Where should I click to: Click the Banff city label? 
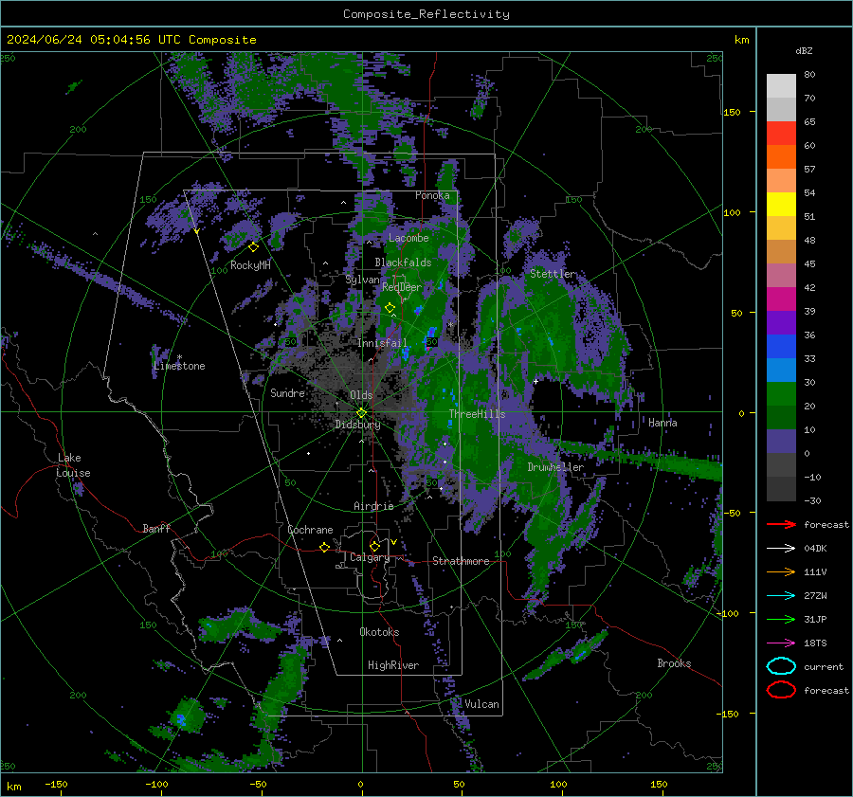pos(156,528)
